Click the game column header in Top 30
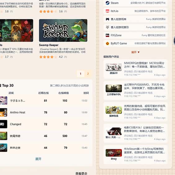 coord(11,93)
